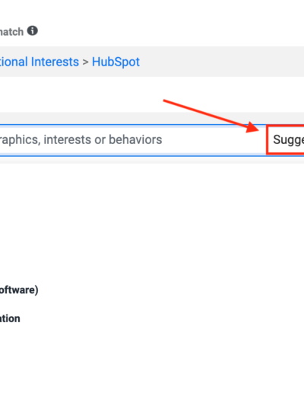Open suggestions using the 'Sugge' button
This screenshot has width=304, height=393.
[286, 139]
